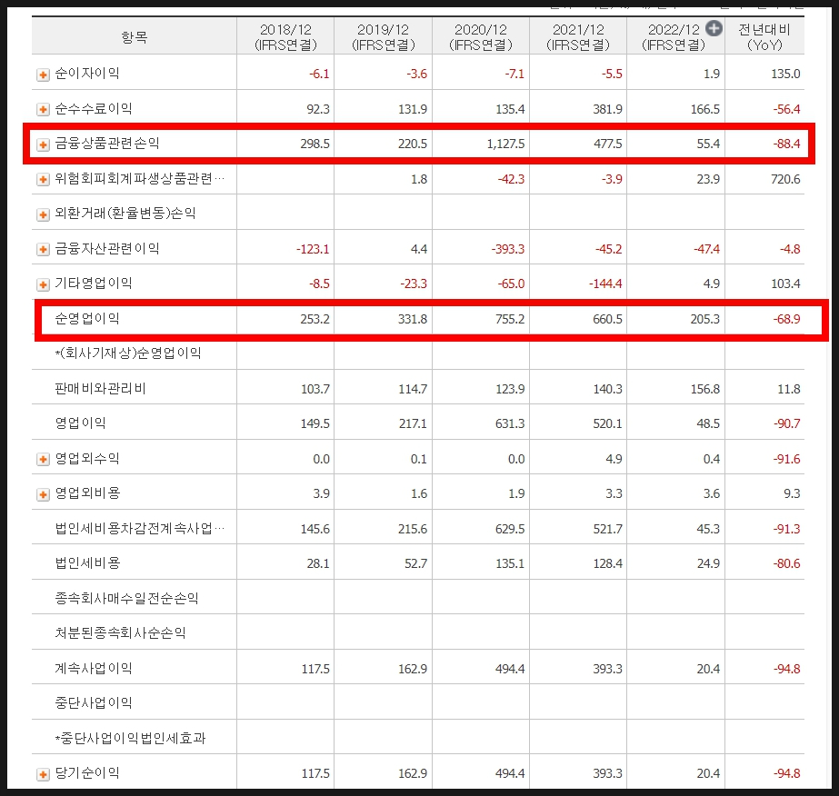Click the 영업이익 row label
Screen dimensions: 839x796
81,424
